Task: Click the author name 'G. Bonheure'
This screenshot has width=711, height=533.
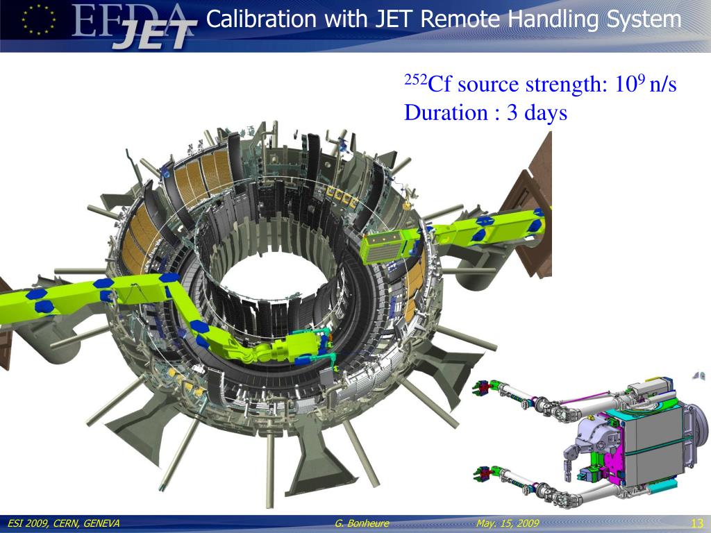Action: click(362, 523)
